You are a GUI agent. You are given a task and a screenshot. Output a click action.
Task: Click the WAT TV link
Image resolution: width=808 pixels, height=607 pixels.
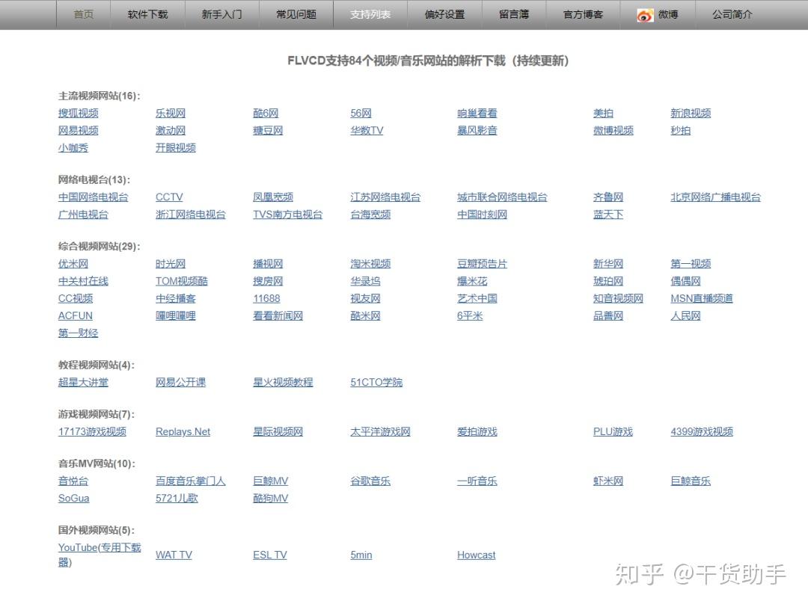pos(174,555)
